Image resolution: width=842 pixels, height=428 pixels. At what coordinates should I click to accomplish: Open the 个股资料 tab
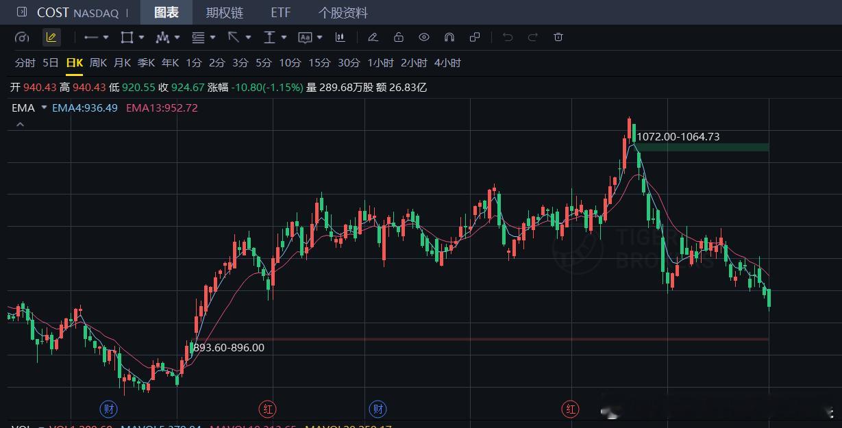coord(343,12)
